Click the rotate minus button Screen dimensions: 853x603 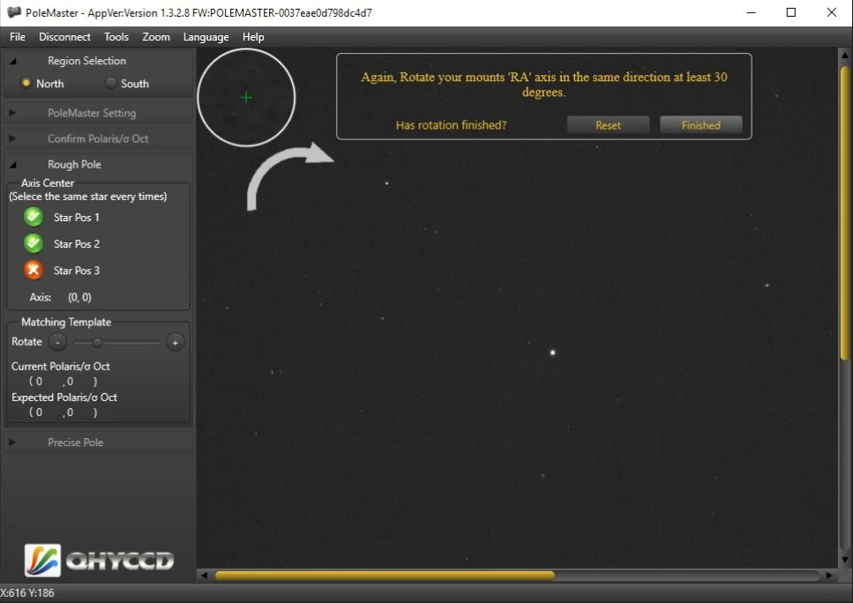pyautogui.click(x=57, y=342)
